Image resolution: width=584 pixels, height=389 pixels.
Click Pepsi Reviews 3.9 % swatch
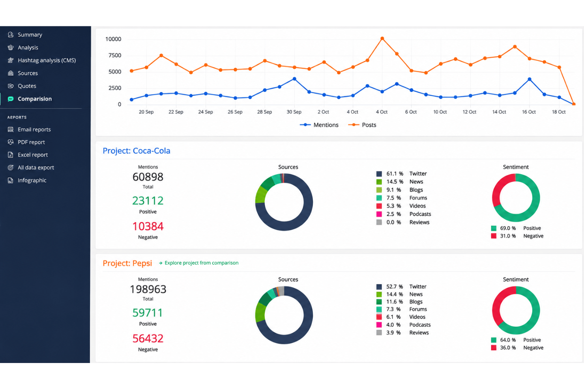(379, 333)
